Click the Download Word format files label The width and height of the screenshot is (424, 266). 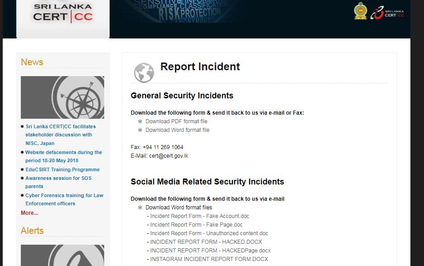click(x=179, y=207)
